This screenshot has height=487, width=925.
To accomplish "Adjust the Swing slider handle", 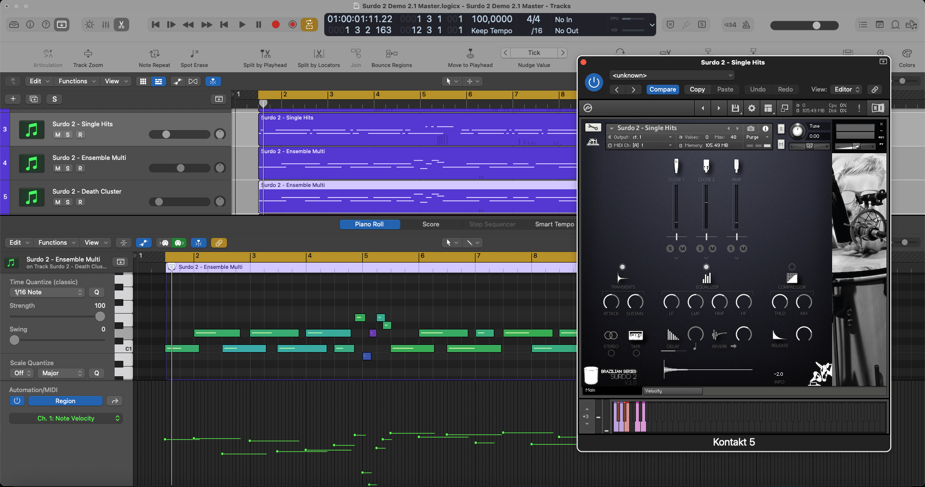I will click(14, 340).
